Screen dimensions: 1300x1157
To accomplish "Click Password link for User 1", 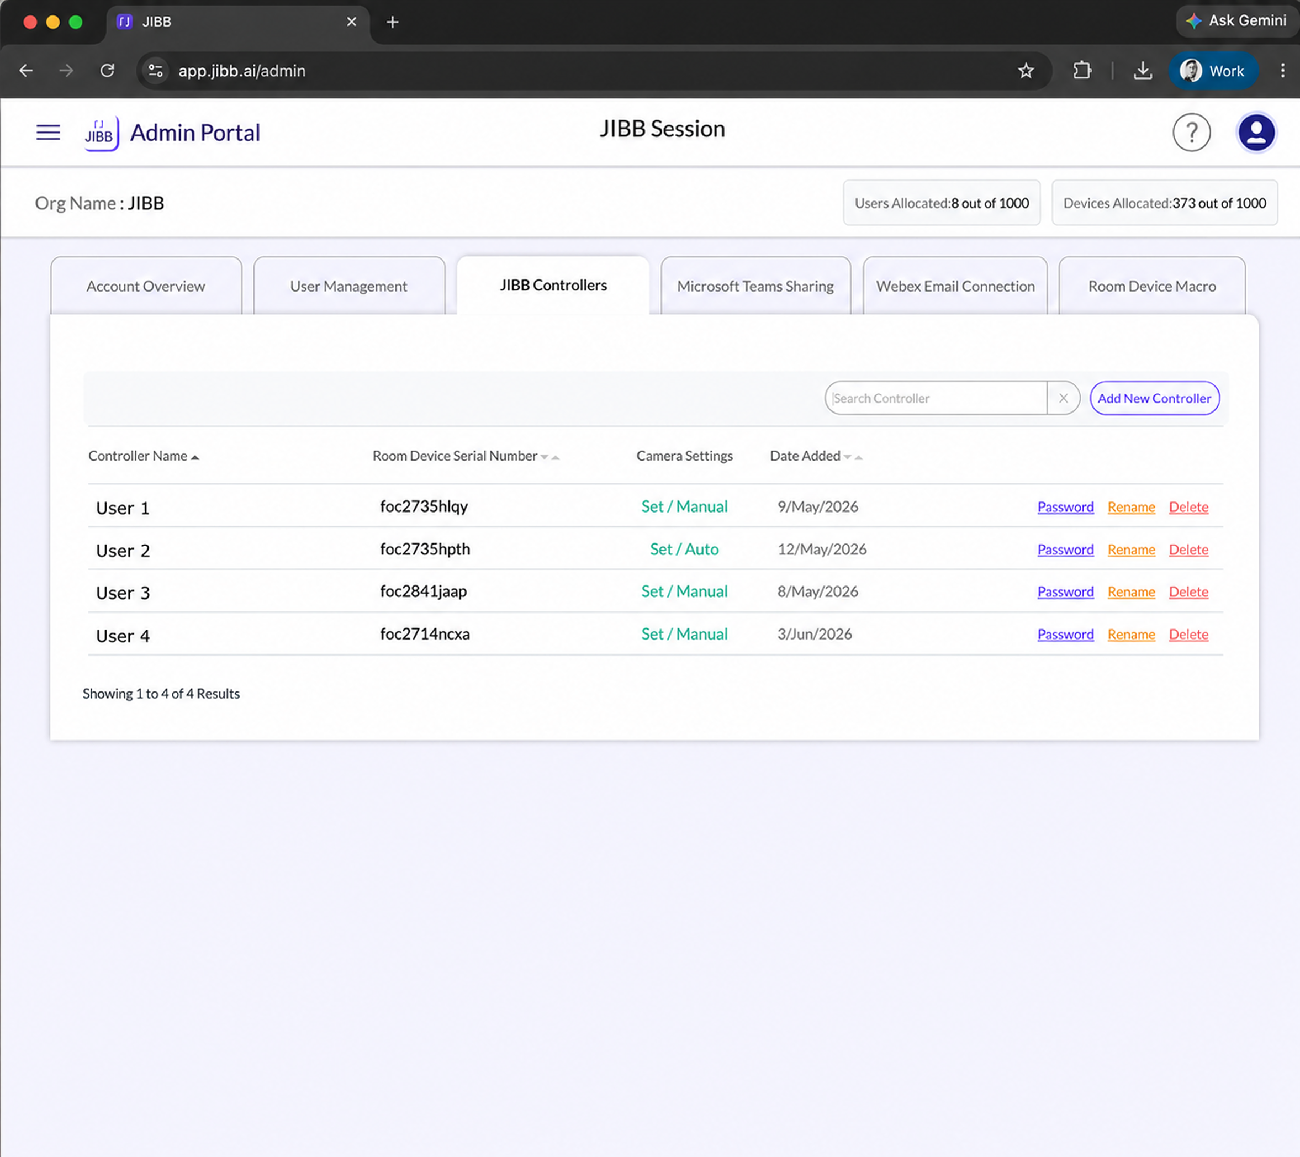I will [x=1065, y=507].
